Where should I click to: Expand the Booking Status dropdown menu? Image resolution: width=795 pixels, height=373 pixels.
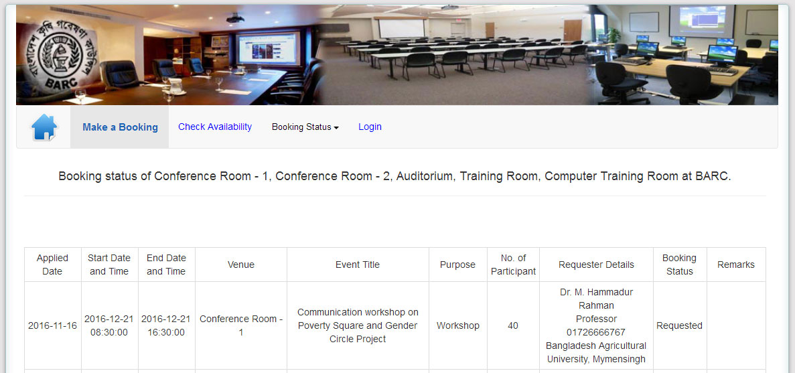(305, 127)
